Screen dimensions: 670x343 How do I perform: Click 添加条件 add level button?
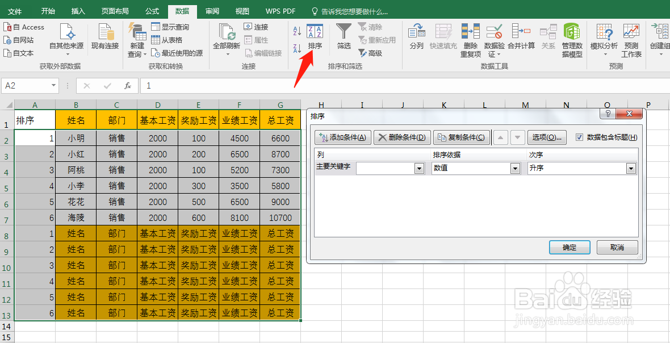(x=343, y=137)
